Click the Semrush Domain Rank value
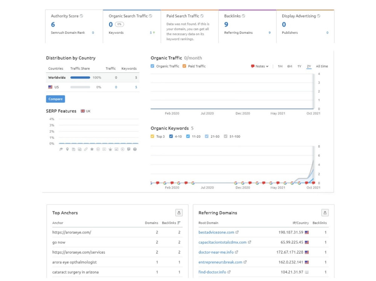This screenshot has height=281, width=376. [x=93, y=33]
